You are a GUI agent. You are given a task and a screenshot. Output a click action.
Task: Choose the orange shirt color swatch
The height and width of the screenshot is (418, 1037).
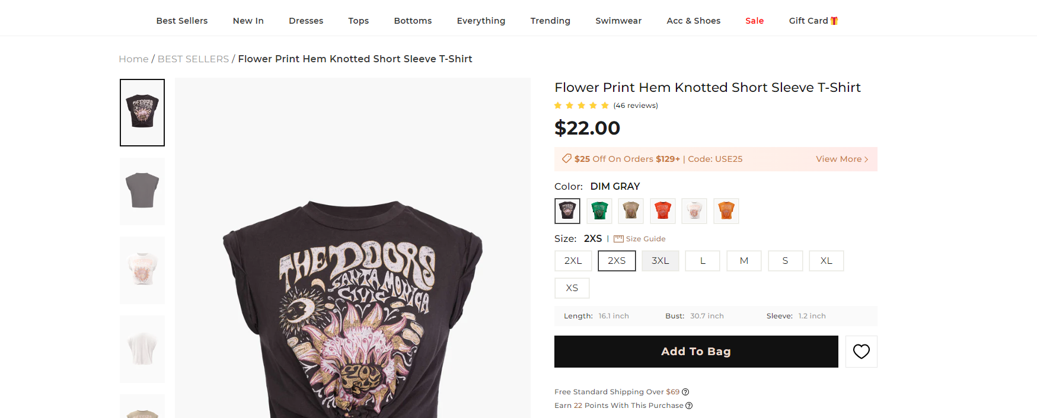(x=726, y=211)
